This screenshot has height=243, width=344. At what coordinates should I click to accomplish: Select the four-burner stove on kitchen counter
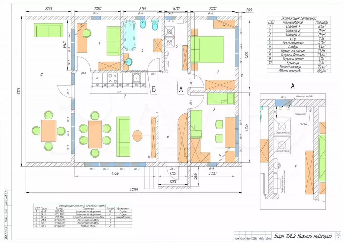113,79
